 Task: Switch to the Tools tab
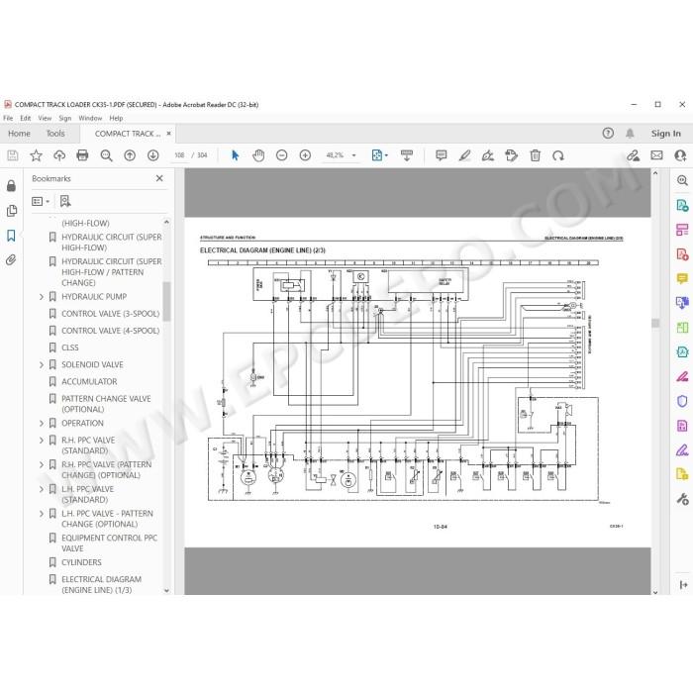(x=55, y=134)
